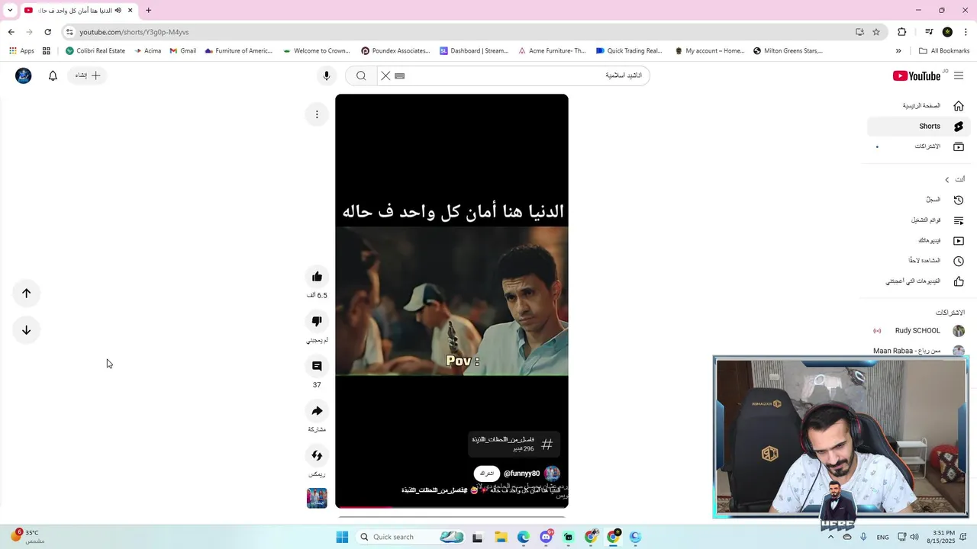Open the Rudy SCHOOL subscription channel
The image size is (977, 549).
(x=919, y=331)
